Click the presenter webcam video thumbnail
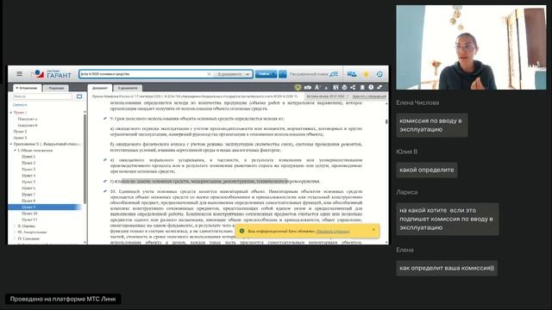 coord(472,47)
